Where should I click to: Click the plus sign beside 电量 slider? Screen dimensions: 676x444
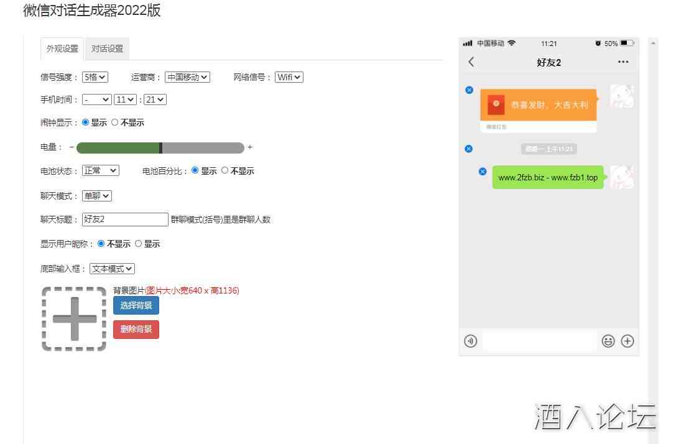[250, 147]
